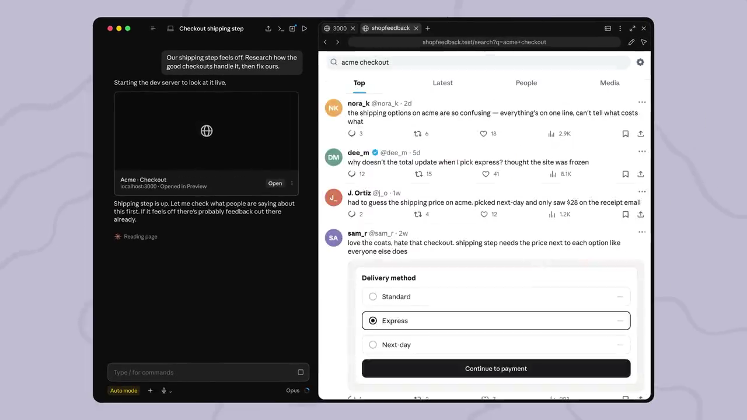Open the terminal icon in the chat header
Viewport: 747px width, 420px height.
tap(281, 29)
